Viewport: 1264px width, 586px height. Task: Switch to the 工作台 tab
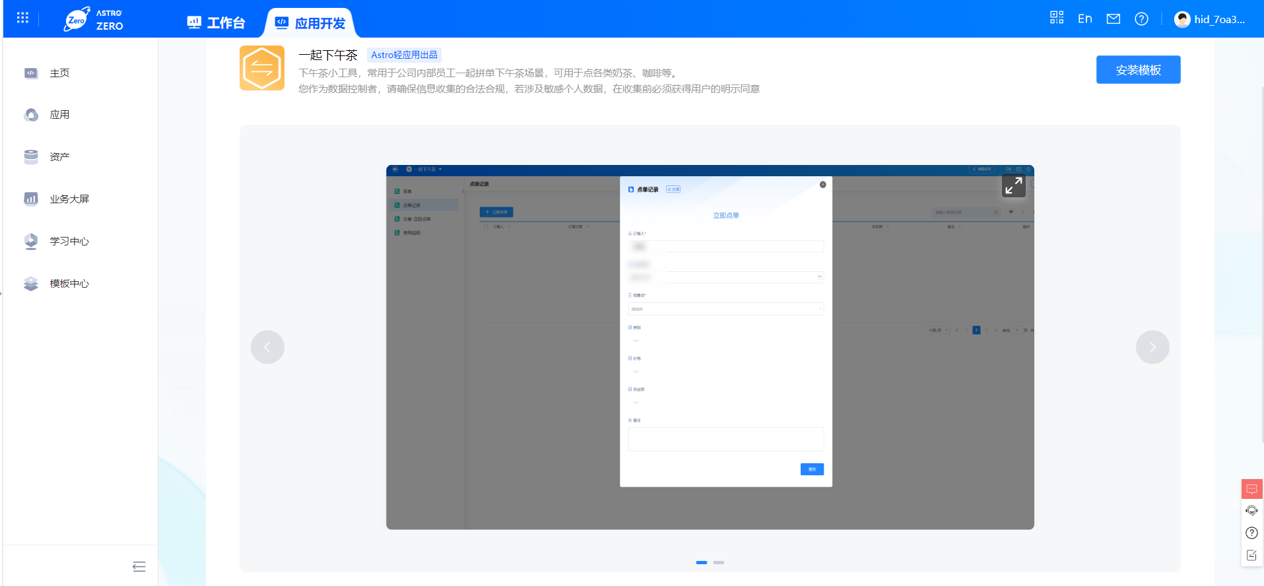pyautogui.click(x=216, y=23)
